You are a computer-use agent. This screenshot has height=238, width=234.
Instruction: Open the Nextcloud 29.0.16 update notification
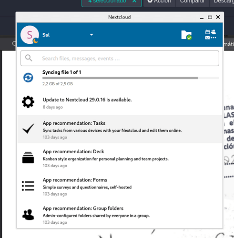pos(120,103)
